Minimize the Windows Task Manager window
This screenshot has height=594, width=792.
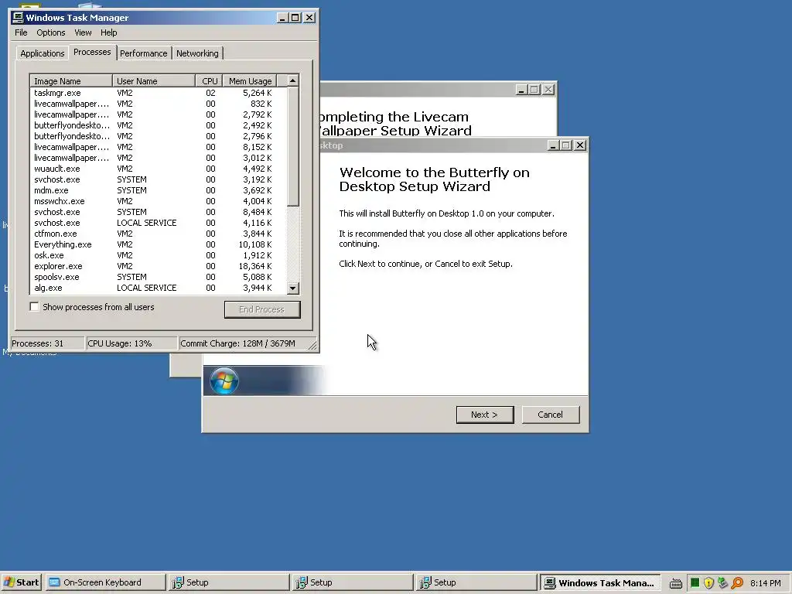pyautogui.click(x=283, y=18)
